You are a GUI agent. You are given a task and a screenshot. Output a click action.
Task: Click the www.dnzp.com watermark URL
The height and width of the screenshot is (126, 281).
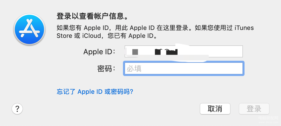(x=268, y=122)
